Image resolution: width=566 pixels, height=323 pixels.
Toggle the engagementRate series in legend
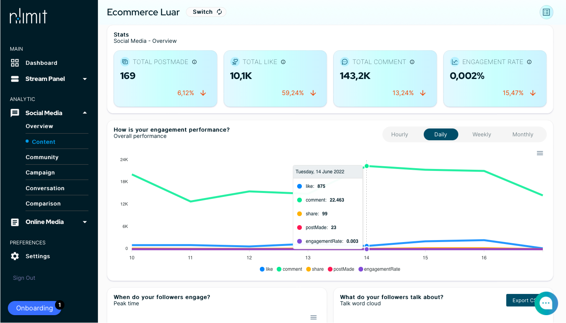pos(379,269)
